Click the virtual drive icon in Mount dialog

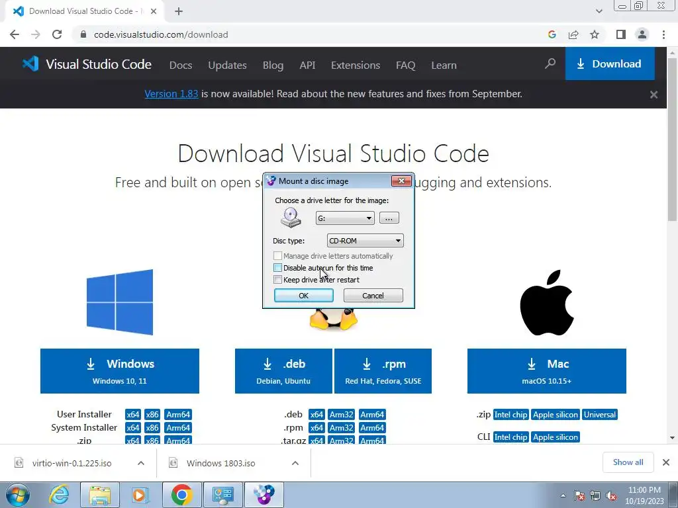point(291,217)
